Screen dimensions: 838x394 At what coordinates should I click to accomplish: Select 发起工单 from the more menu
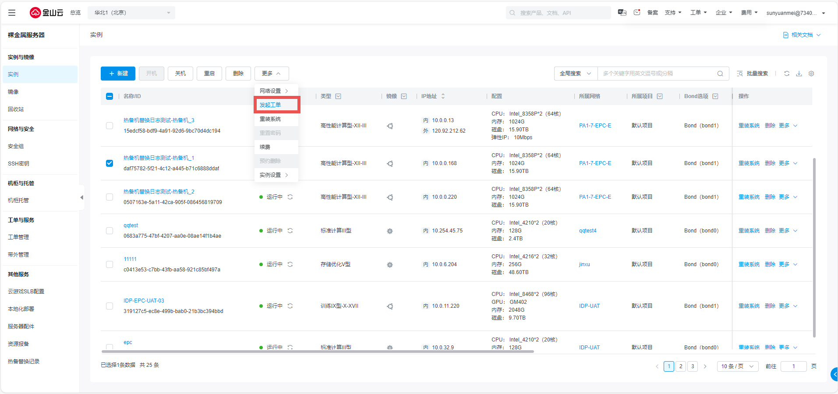coord(270,105)
